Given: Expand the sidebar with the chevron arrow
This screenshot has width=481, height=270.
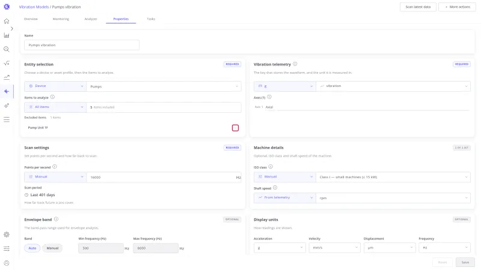Looking at the screenshot, I should click(x=11, y=28).
